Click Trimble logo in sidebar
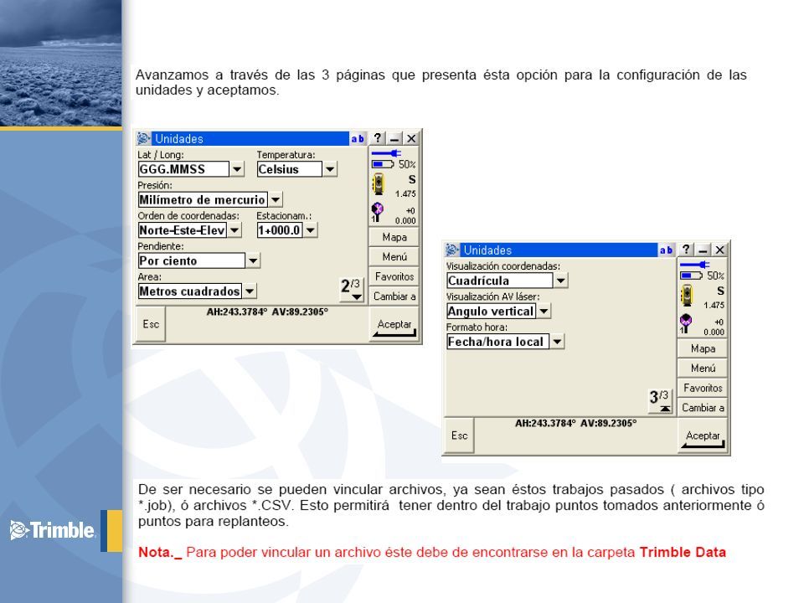804x603 pixels. point(53,530)
